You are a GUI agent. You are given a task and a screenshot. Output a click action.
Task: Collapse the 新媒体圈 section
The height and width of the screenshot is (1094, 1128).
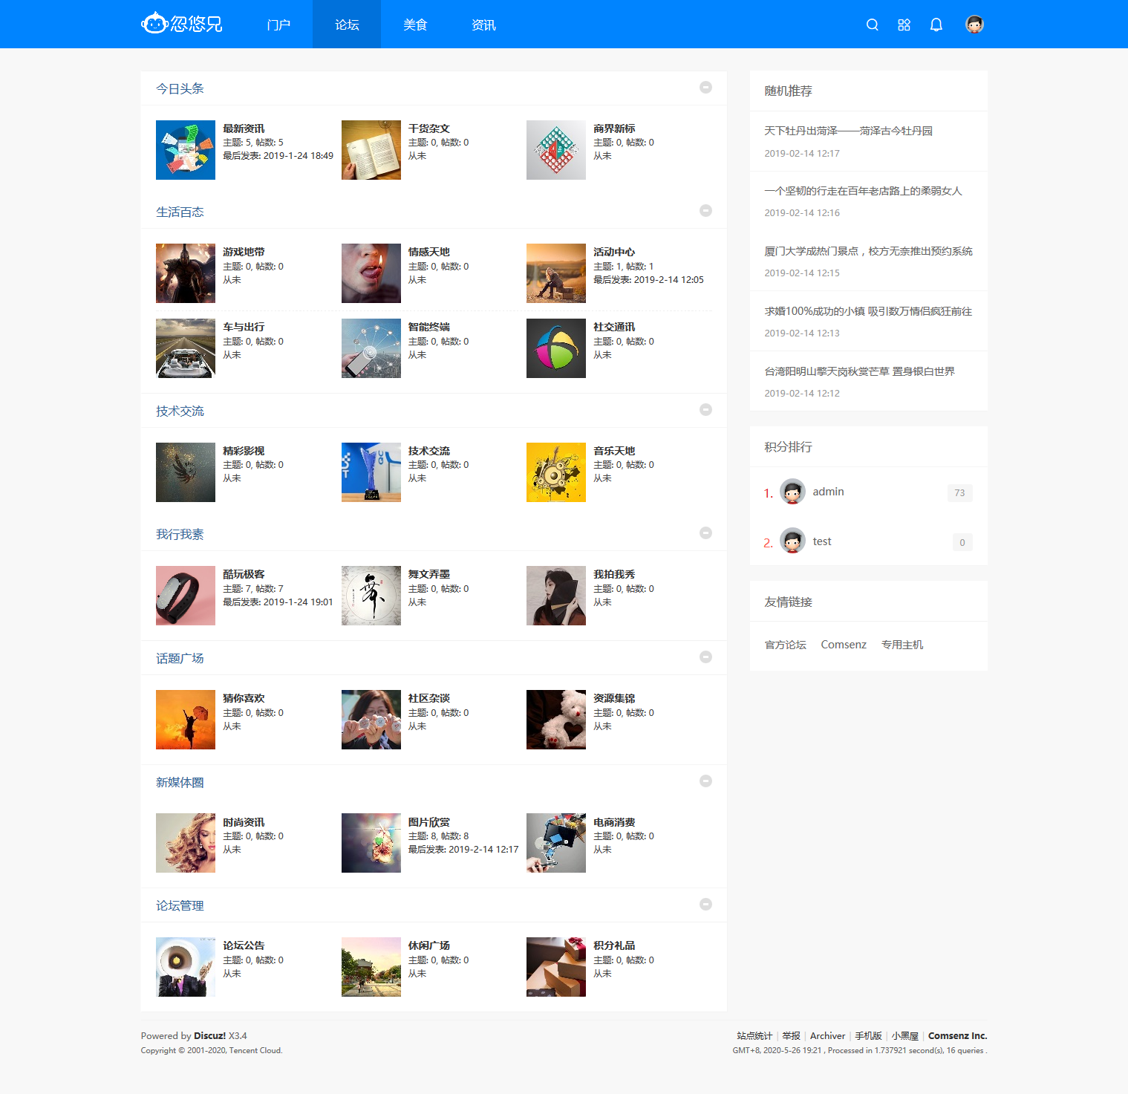click(x=706, y=781)
